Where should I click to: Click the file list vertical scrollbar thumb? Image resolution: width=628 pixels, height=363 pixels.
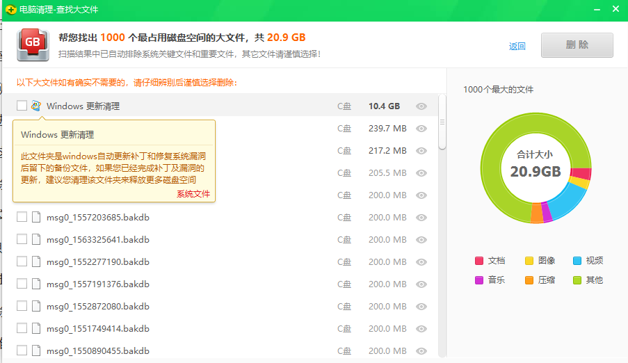click(x=442, y=122)
